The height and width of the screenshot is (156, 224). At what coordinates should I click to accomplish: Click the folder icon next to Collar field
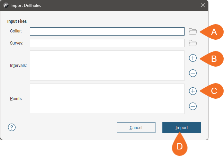[x=192, y=31]
